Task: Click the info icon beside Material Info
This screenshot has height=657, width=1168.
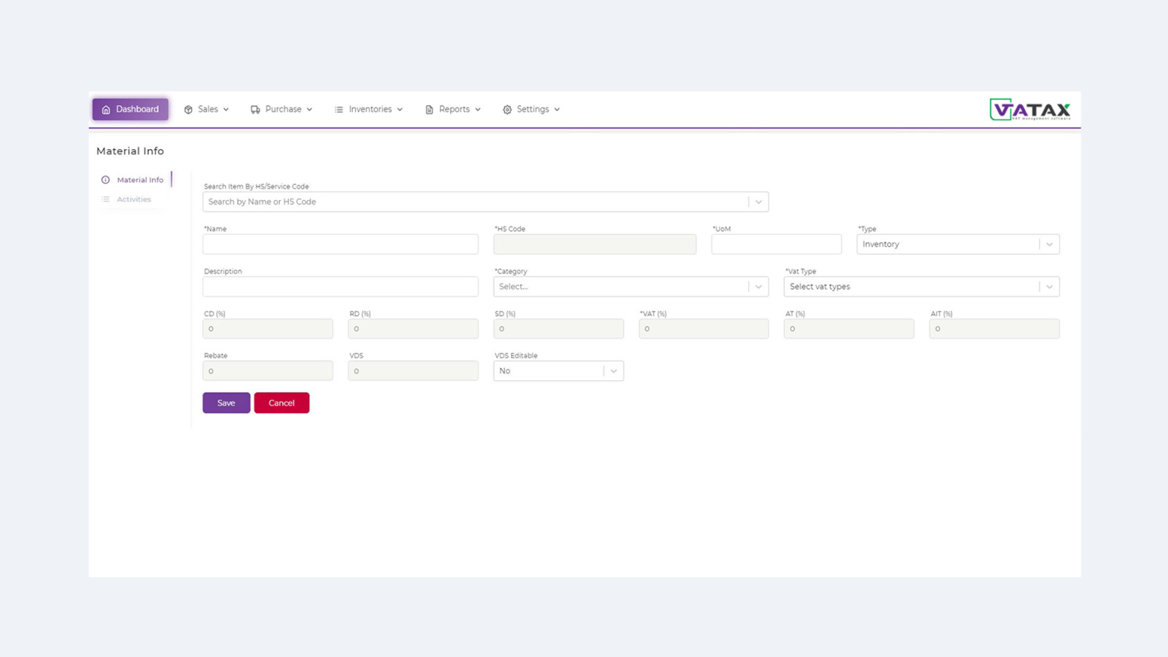Action: click(105, 179)
